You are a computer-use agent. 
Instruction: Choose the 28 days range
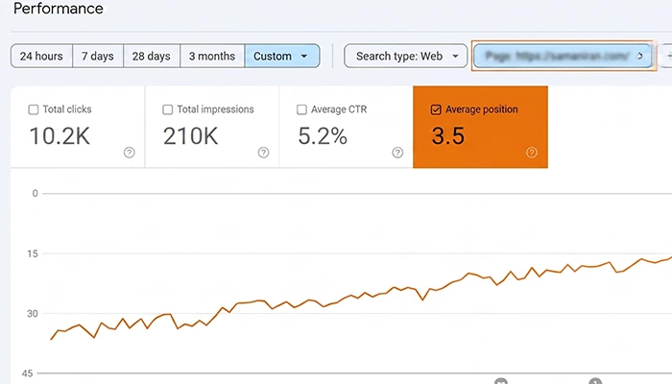[x=152, y=56]
